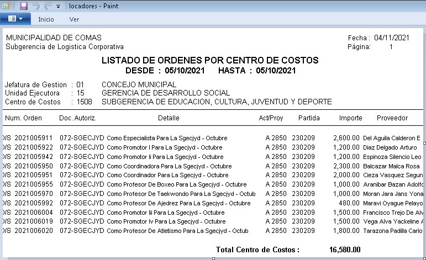The image size is (426, 260).
Task: Click the Importe column header
Action: click(x=351, y=118)
